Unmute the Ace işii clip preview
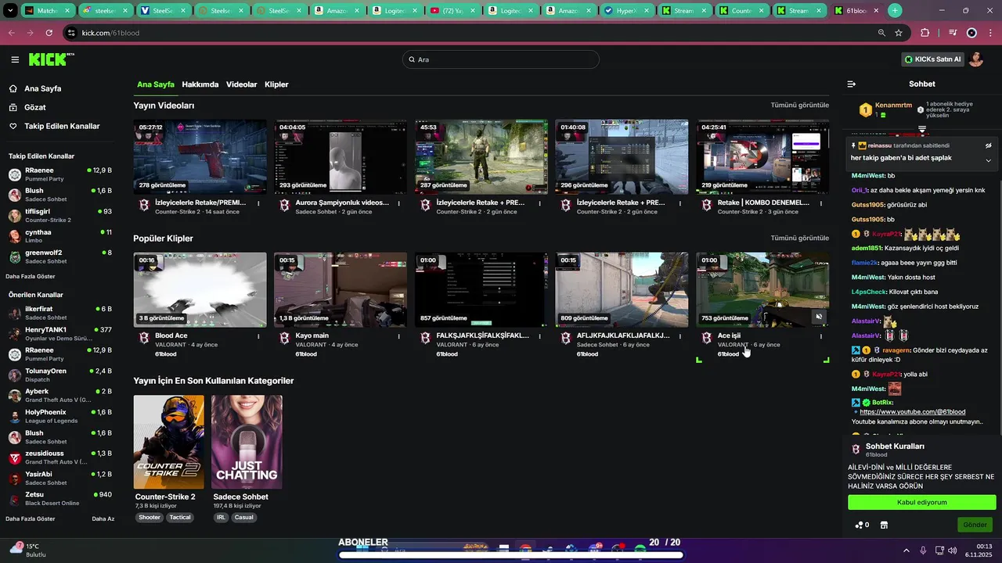Image resolution: width=1002 pixels, height=563 pixels. (x=818, y=317)
